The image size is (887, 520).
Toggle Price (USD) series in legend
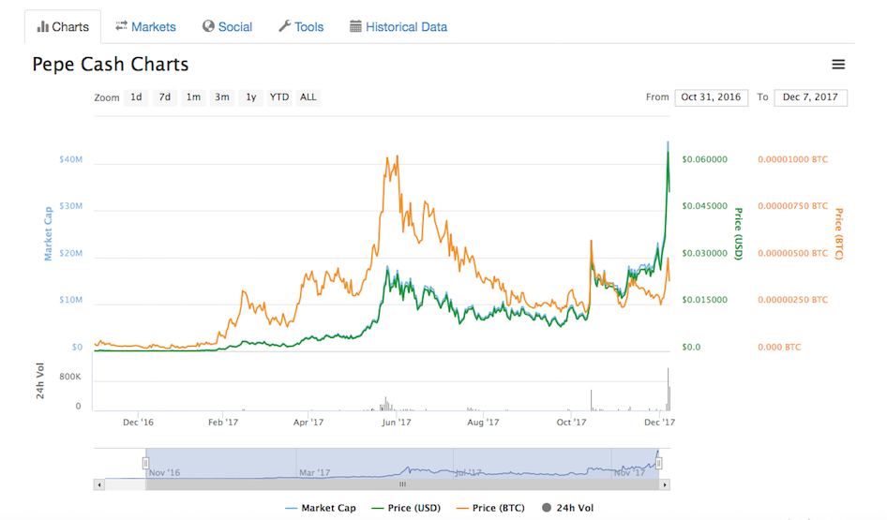406,508
